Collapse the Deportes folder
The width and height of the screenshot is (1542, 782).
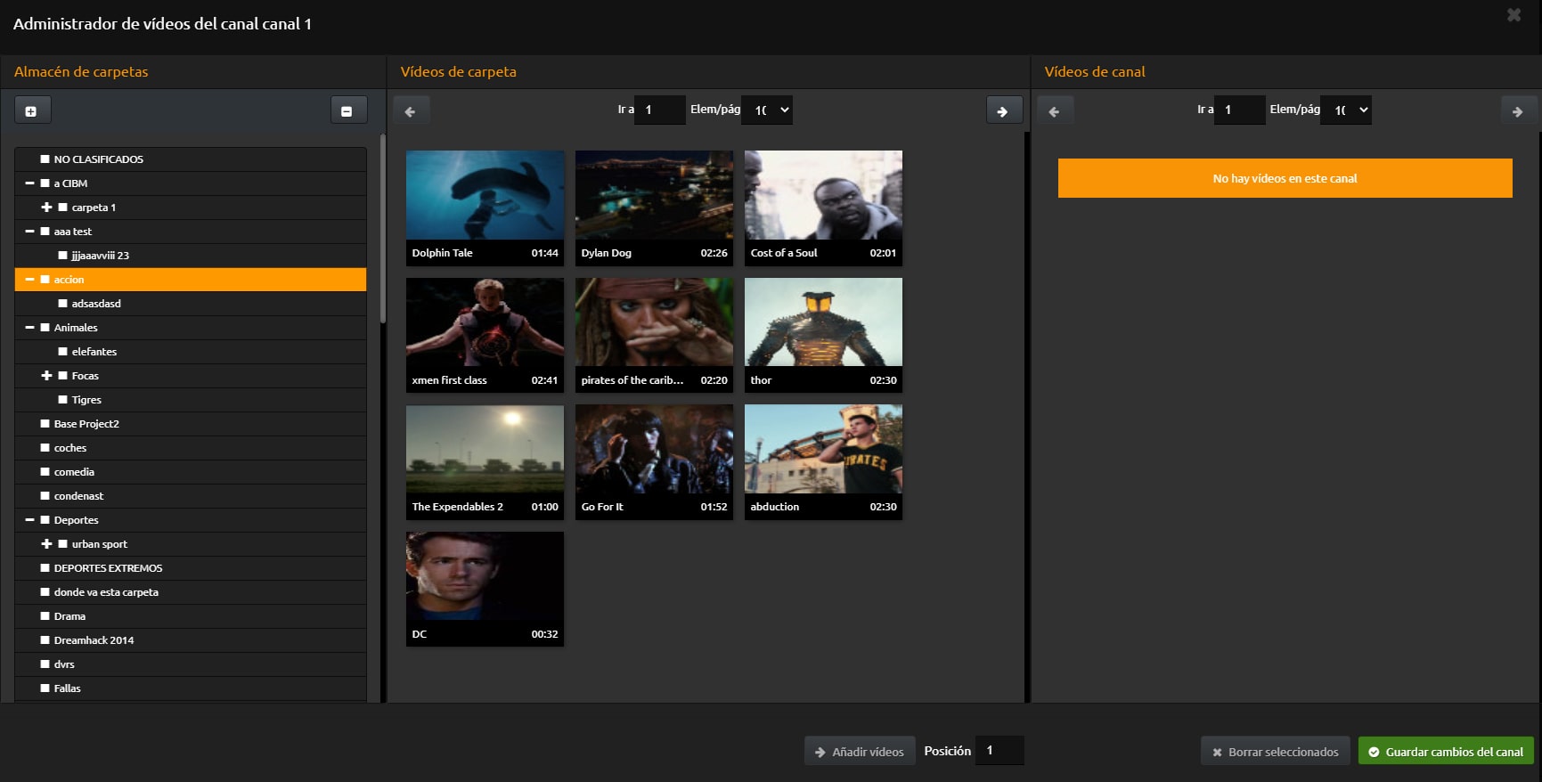[29, 519]
